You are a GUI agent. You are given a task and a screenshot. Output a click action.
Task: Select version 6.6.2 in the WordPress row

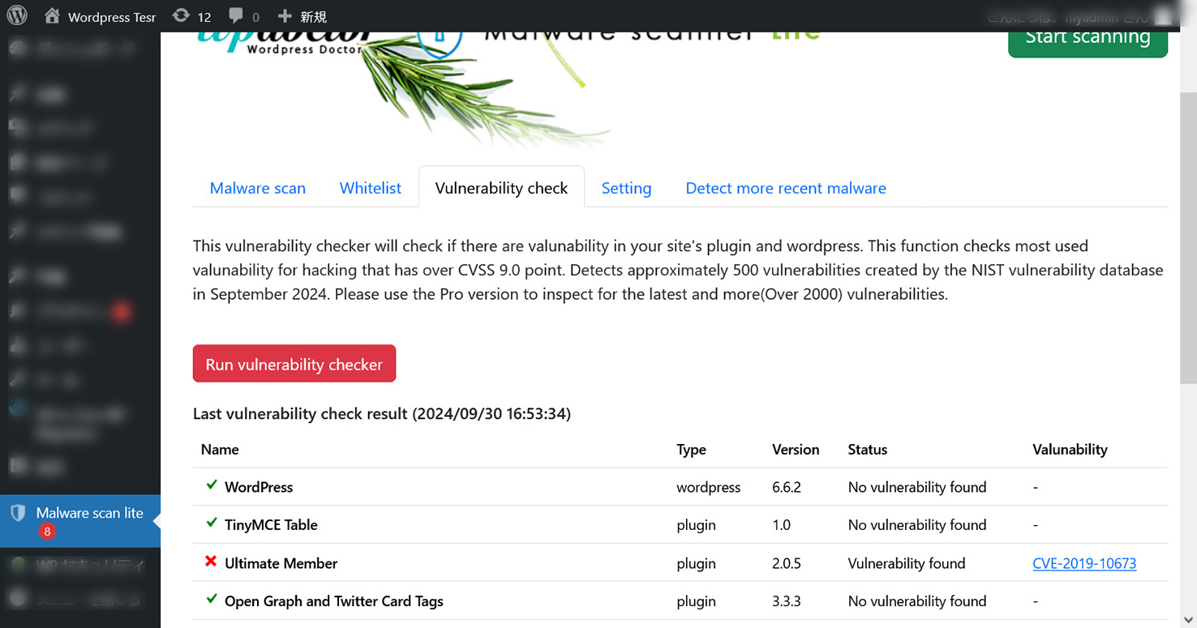click(787, 487)
